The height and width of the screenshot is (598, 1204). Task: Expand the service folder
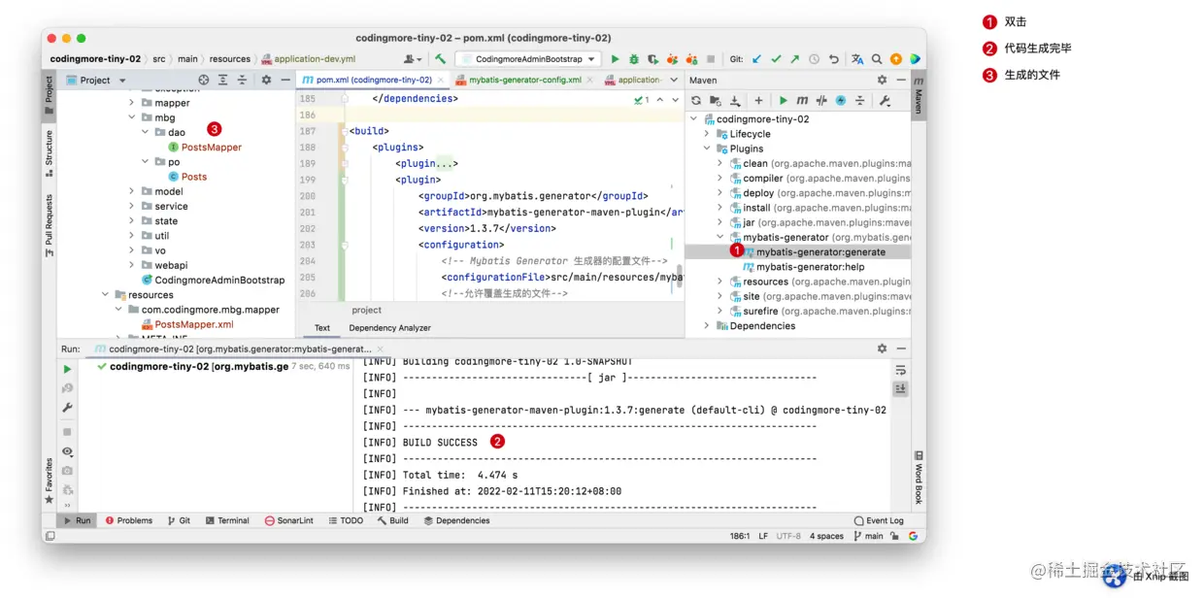click(132, 206)
